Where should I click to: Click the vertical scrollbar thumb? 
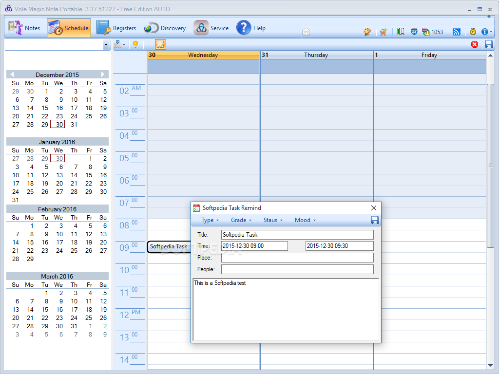490,166
